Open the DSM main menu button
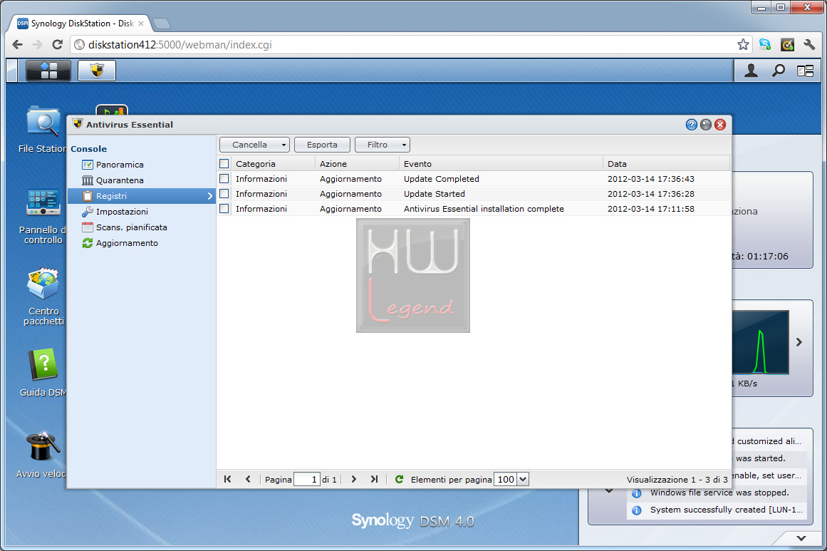 48,70
